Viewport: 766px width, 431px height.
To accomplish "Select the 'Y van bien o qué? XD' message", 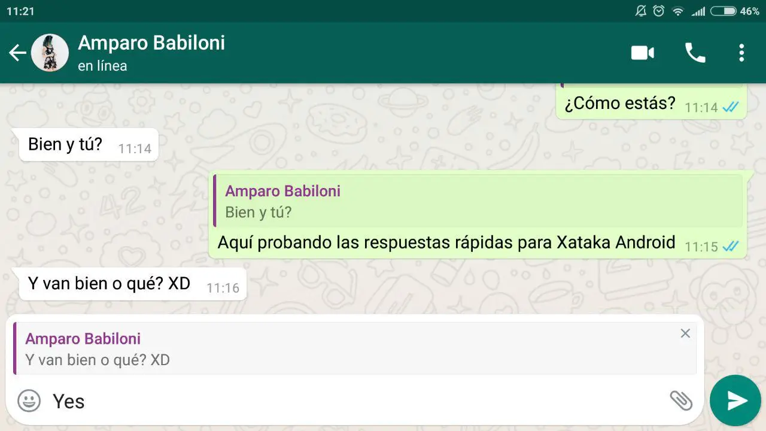I will tap(133, 284).
